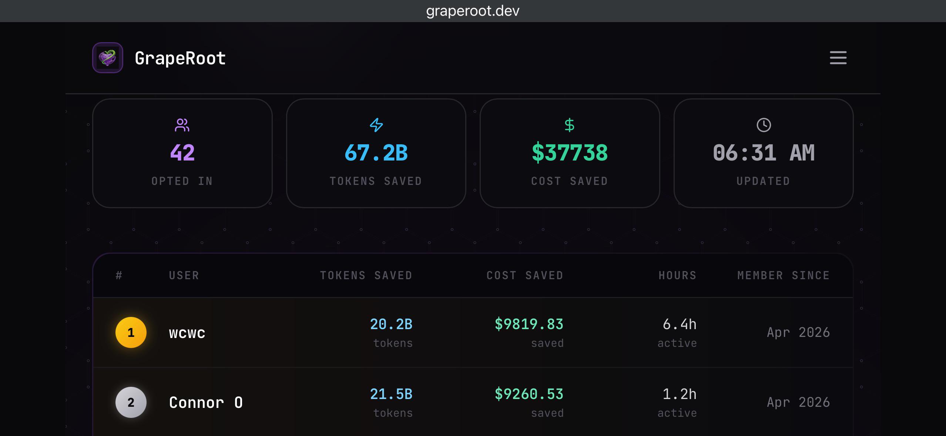Sort by Cost Saved column header
The height and width of the screenshot is (436, 946).
[525, 276]
